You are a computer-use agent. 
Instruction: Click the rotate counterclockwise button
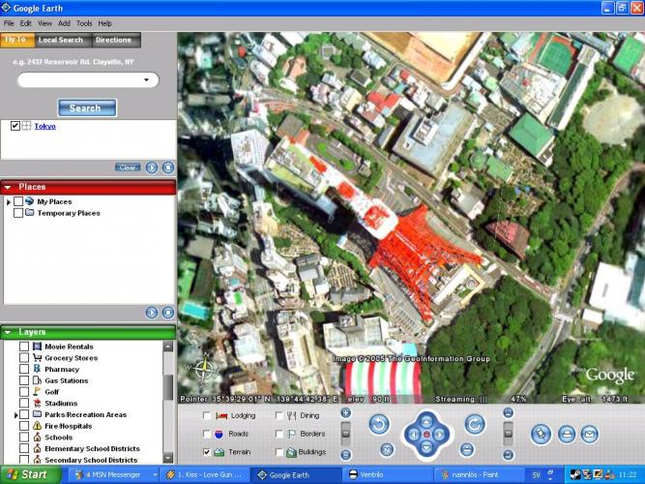pyautogui.click(x=379, y=424)
